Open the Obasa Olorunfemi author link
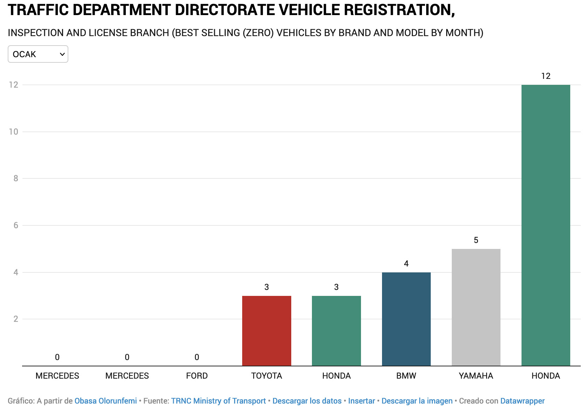586x413 pixels. click(x=105, y=401)
